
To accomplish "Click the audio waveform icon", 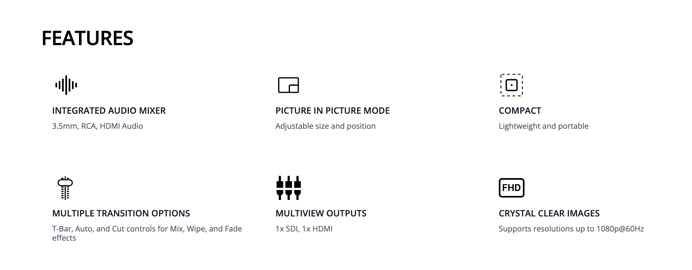I will pyautogui.click(x=66, y=85).
